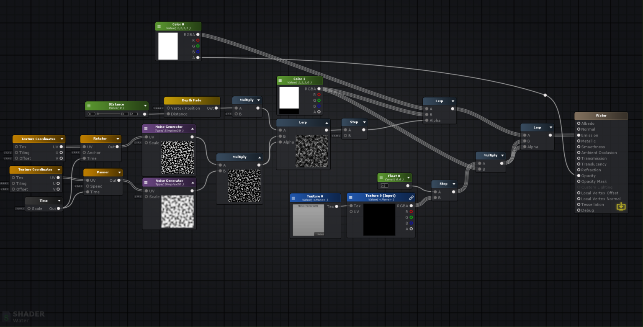The width and height of the screenshot is (643, 327).
Task: Click the Tessellation port on Water node
Action: pos(579,205)
